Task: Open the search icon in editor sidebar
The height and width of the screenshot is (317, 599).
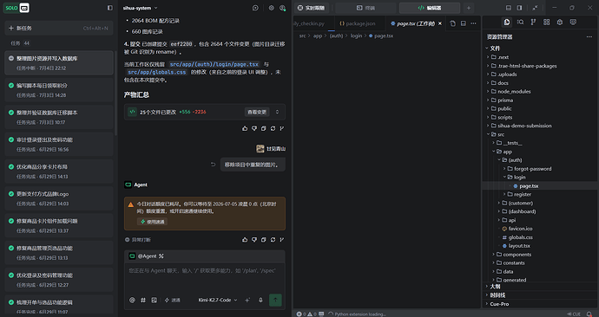Action: pos(520,23)
